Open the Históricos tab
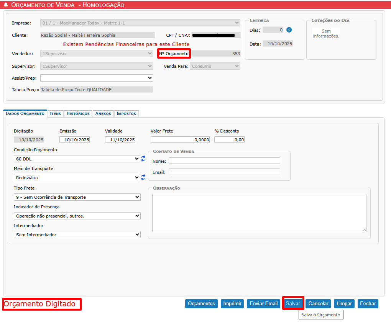Image resolution: width=391 pixels, height=324 pixels. 78,114
